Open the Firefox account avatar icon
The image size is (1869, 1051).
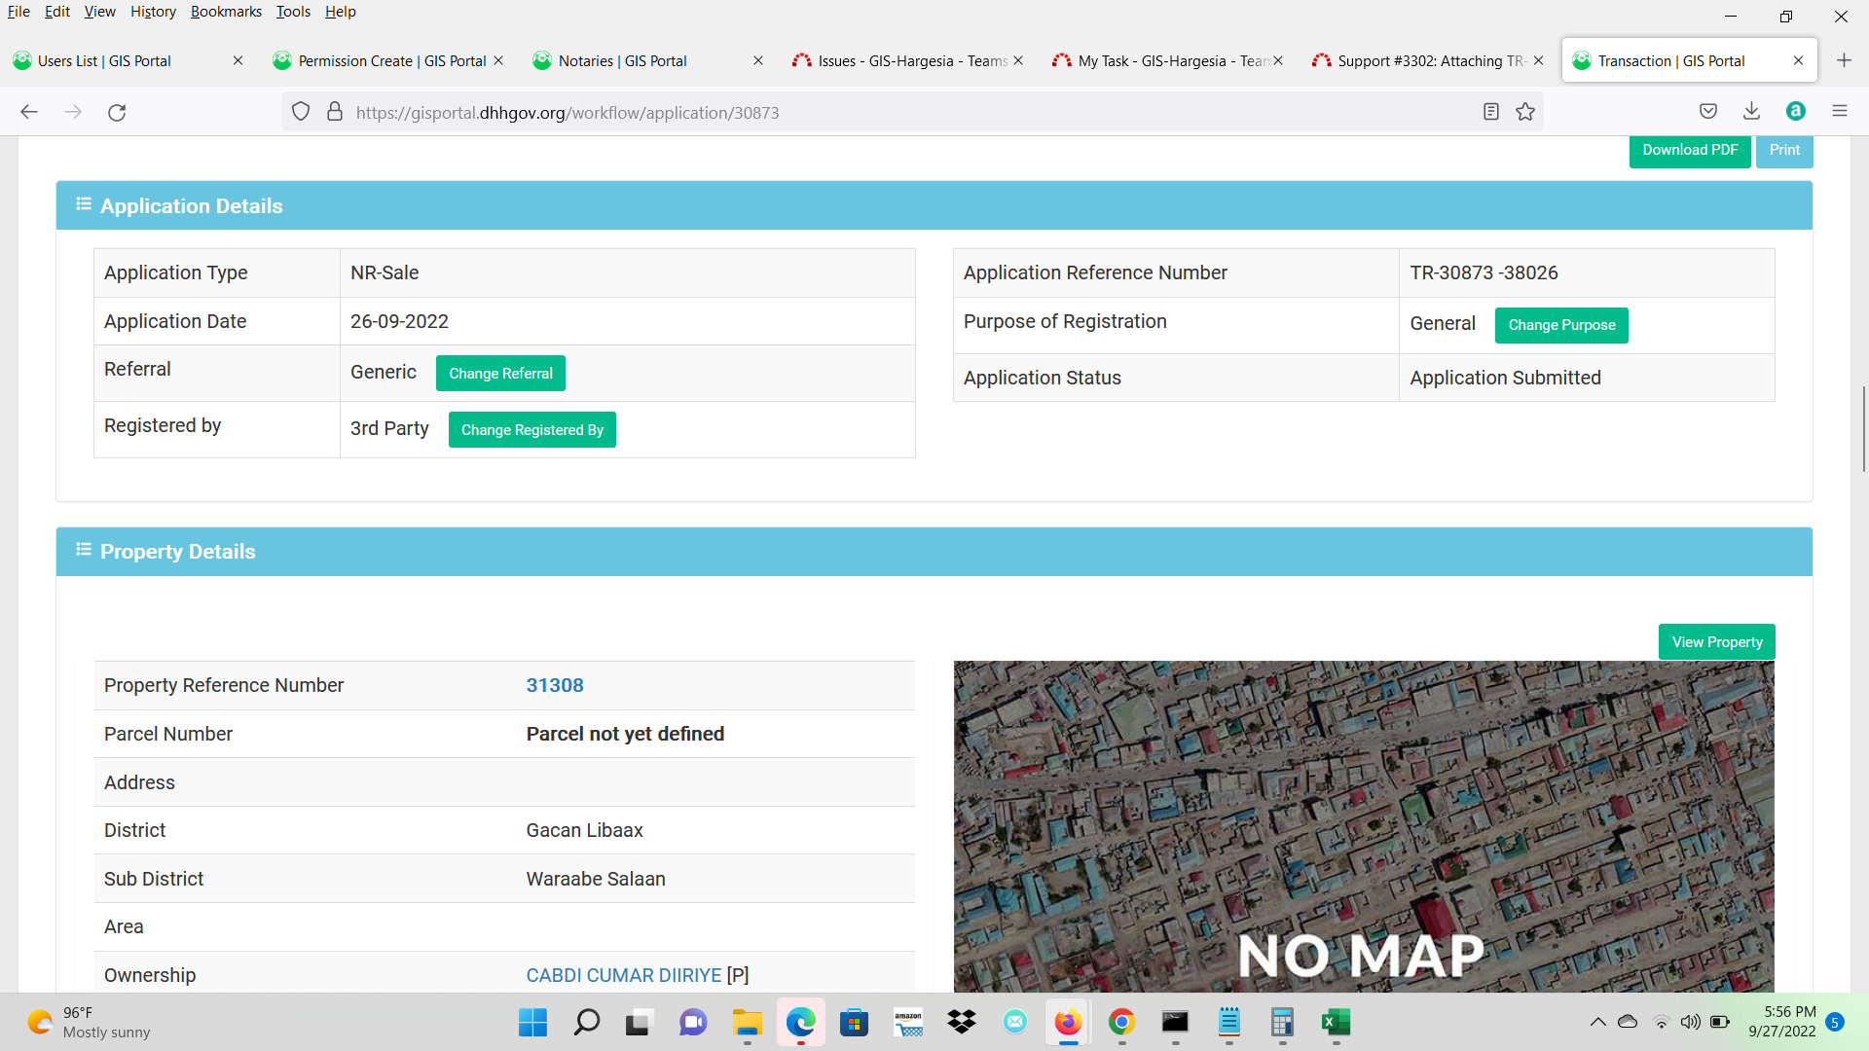tap(1796, 111)
